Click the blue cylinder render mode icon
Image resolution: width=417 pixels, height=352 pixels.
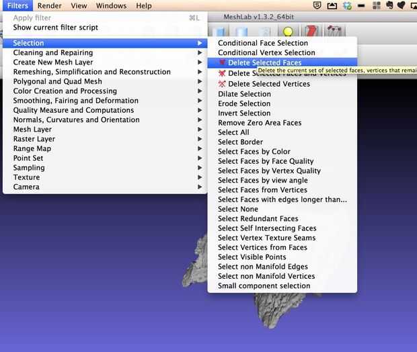tap(220, 32)
